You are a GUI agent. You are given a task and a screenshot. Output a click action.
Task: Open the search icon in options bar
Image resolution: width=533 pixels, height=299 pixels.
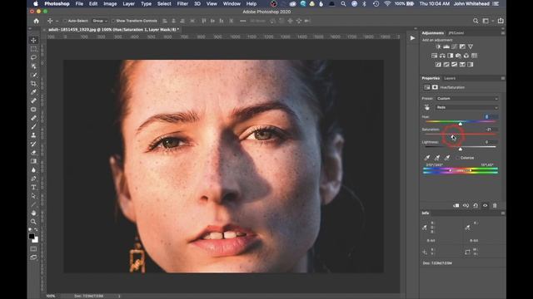476,21
